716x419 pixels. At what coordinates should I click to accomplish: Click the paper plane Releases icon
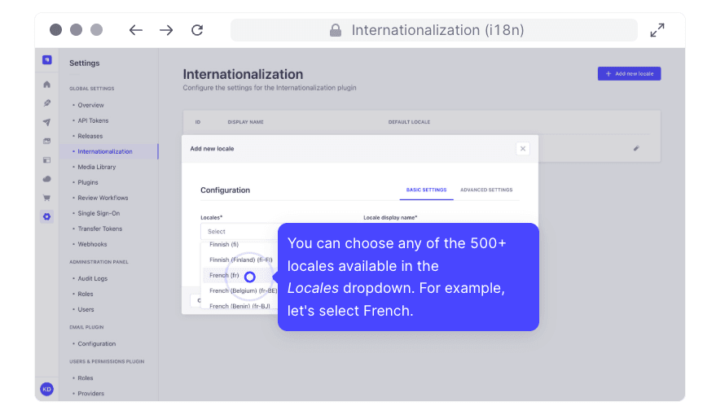(47, 122)
